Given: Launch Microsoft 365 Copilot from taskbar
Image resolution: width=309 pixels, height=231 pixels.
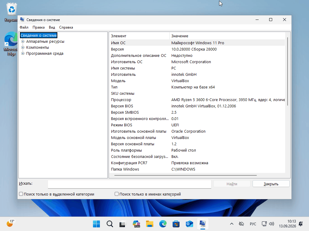Looking at the screenshot, I should point(136,224).
